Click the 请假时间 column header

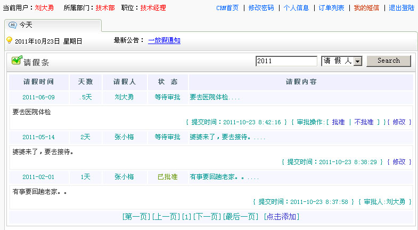click(x=39, y=82)
